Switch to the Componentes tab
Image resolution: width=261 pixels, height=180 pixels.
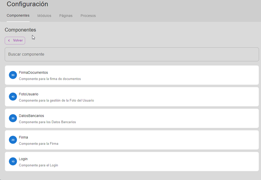tap(18, 15)
